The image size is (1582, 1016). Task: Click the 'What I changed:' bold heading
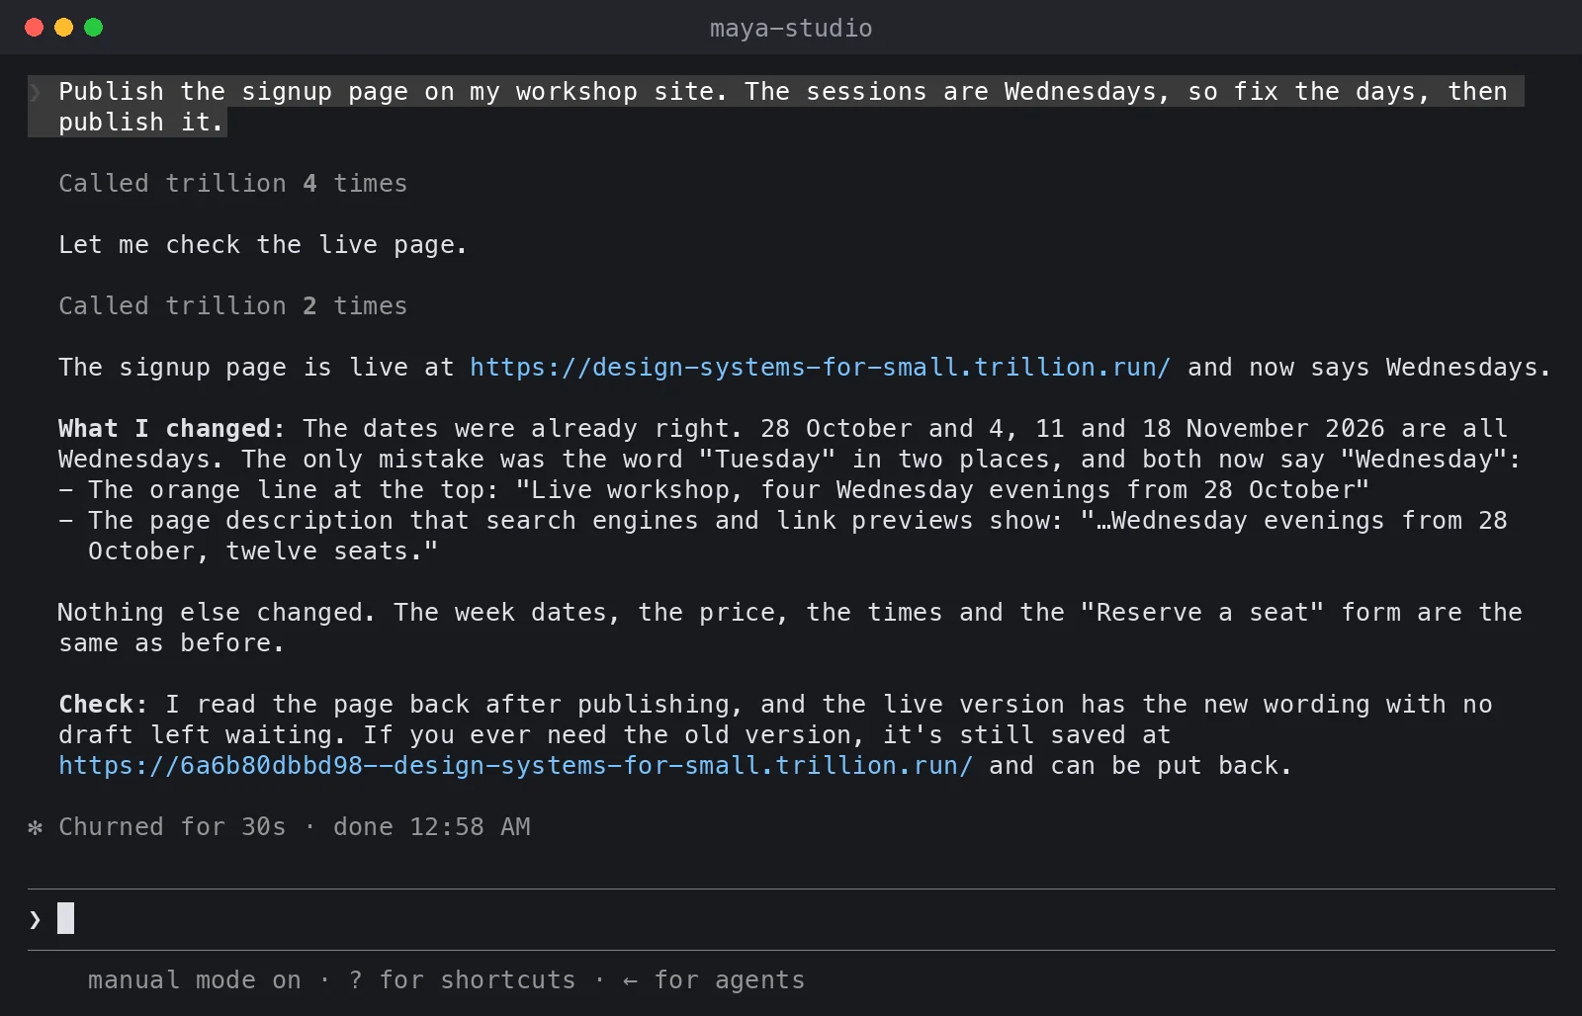(171, 429)
